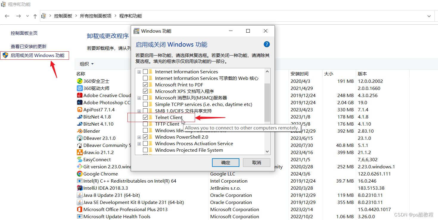Sort by the 名称 column header
438x220 pixels.
point(81,74)
